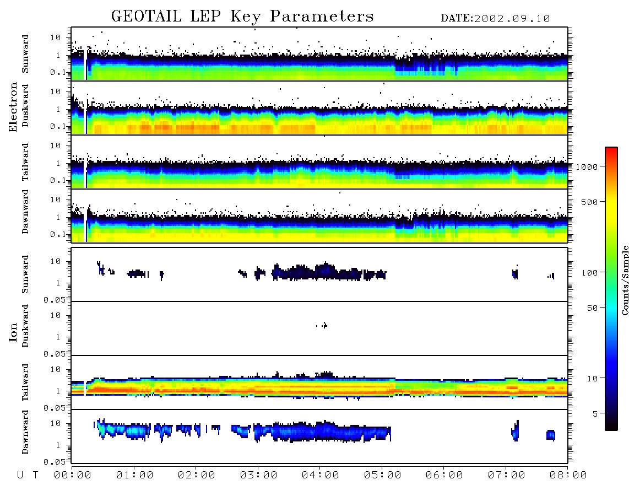Viewport: 629px width, 485px height.
Task: Select the 50 color bar tick label
Action: tap(592, 308)
